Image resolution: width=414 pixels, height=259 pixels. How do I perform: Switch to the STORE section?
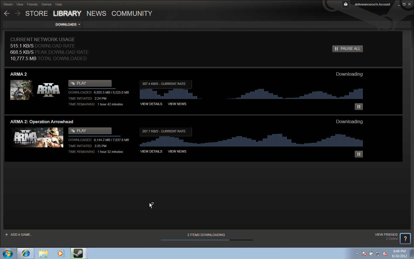point(37,14)
